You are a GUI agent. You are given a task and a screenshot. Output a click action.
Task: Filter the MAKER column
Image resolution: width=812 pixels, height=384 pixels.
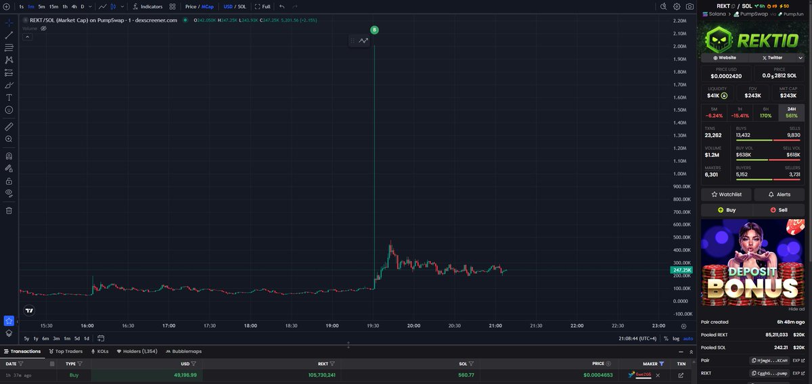[x=662, y=364]
